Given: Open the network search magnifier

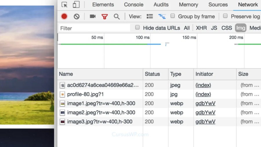Looking at the screenshot, I should click(117, 17).
